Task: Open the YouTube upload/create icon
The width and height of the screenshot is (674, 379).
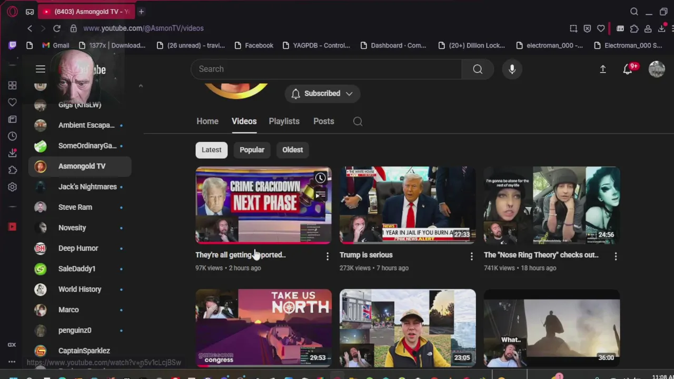Action: 603,69
